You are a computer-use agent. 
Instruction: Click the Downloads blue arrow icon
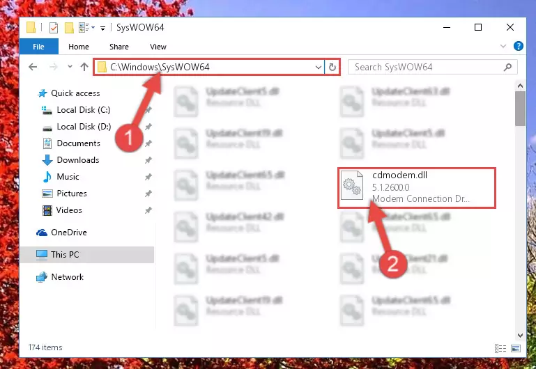(47, 160)
